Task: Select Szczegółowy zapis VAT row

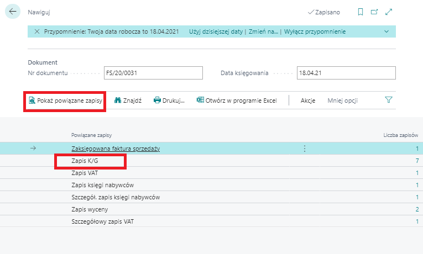Action: 211,221
